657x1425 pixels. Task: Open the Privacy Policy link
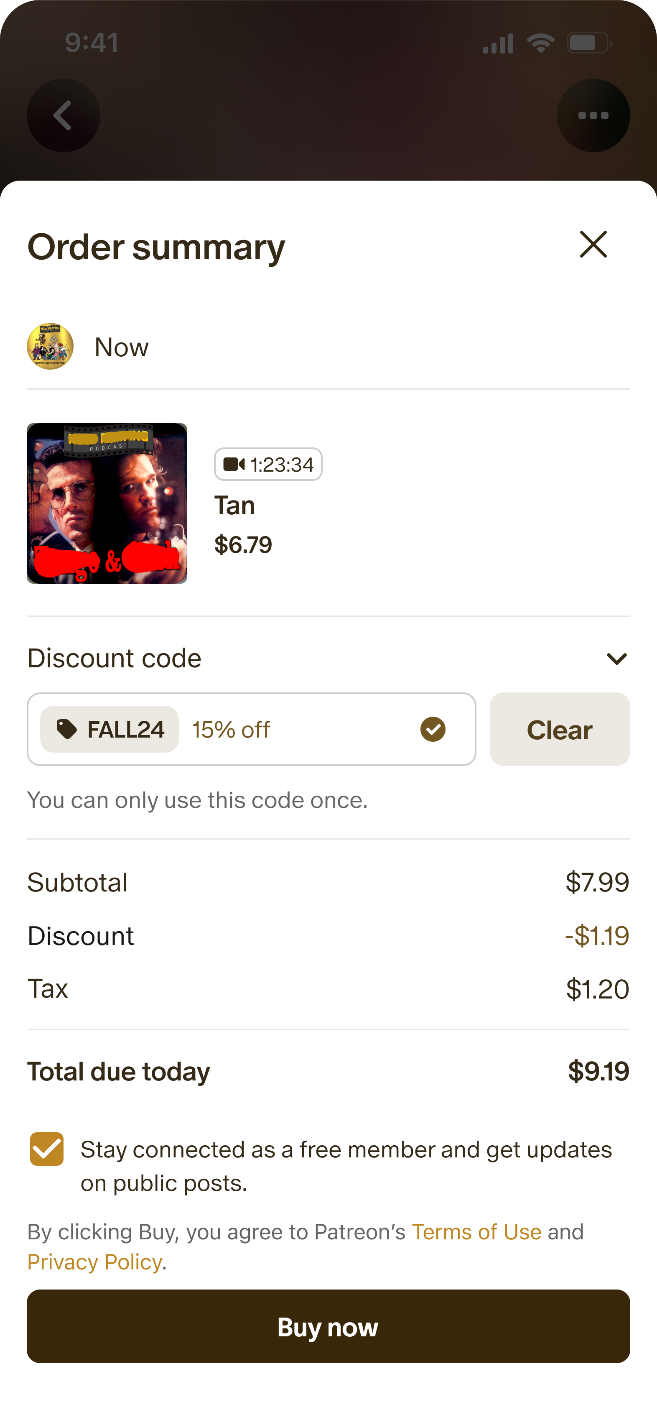point(94,1262)
